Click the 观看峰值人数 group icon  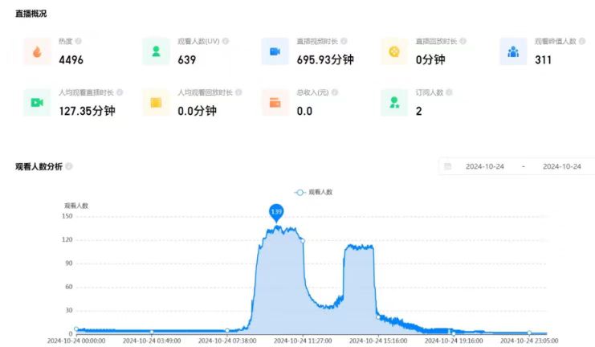(513, 51)
